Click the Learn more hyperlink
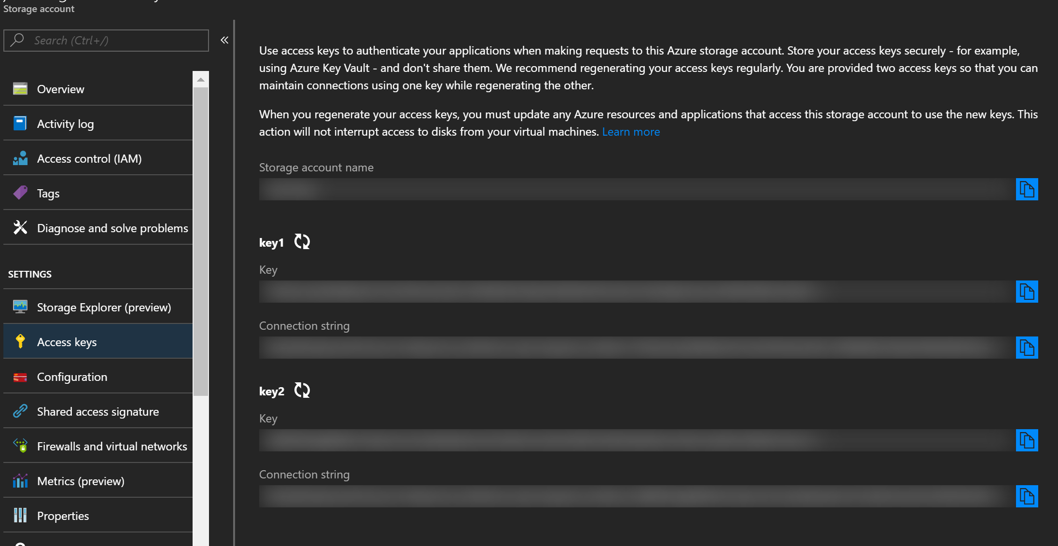Image resolution: width=1058 pixels, height=546 pixels. [x=631, y=131]
